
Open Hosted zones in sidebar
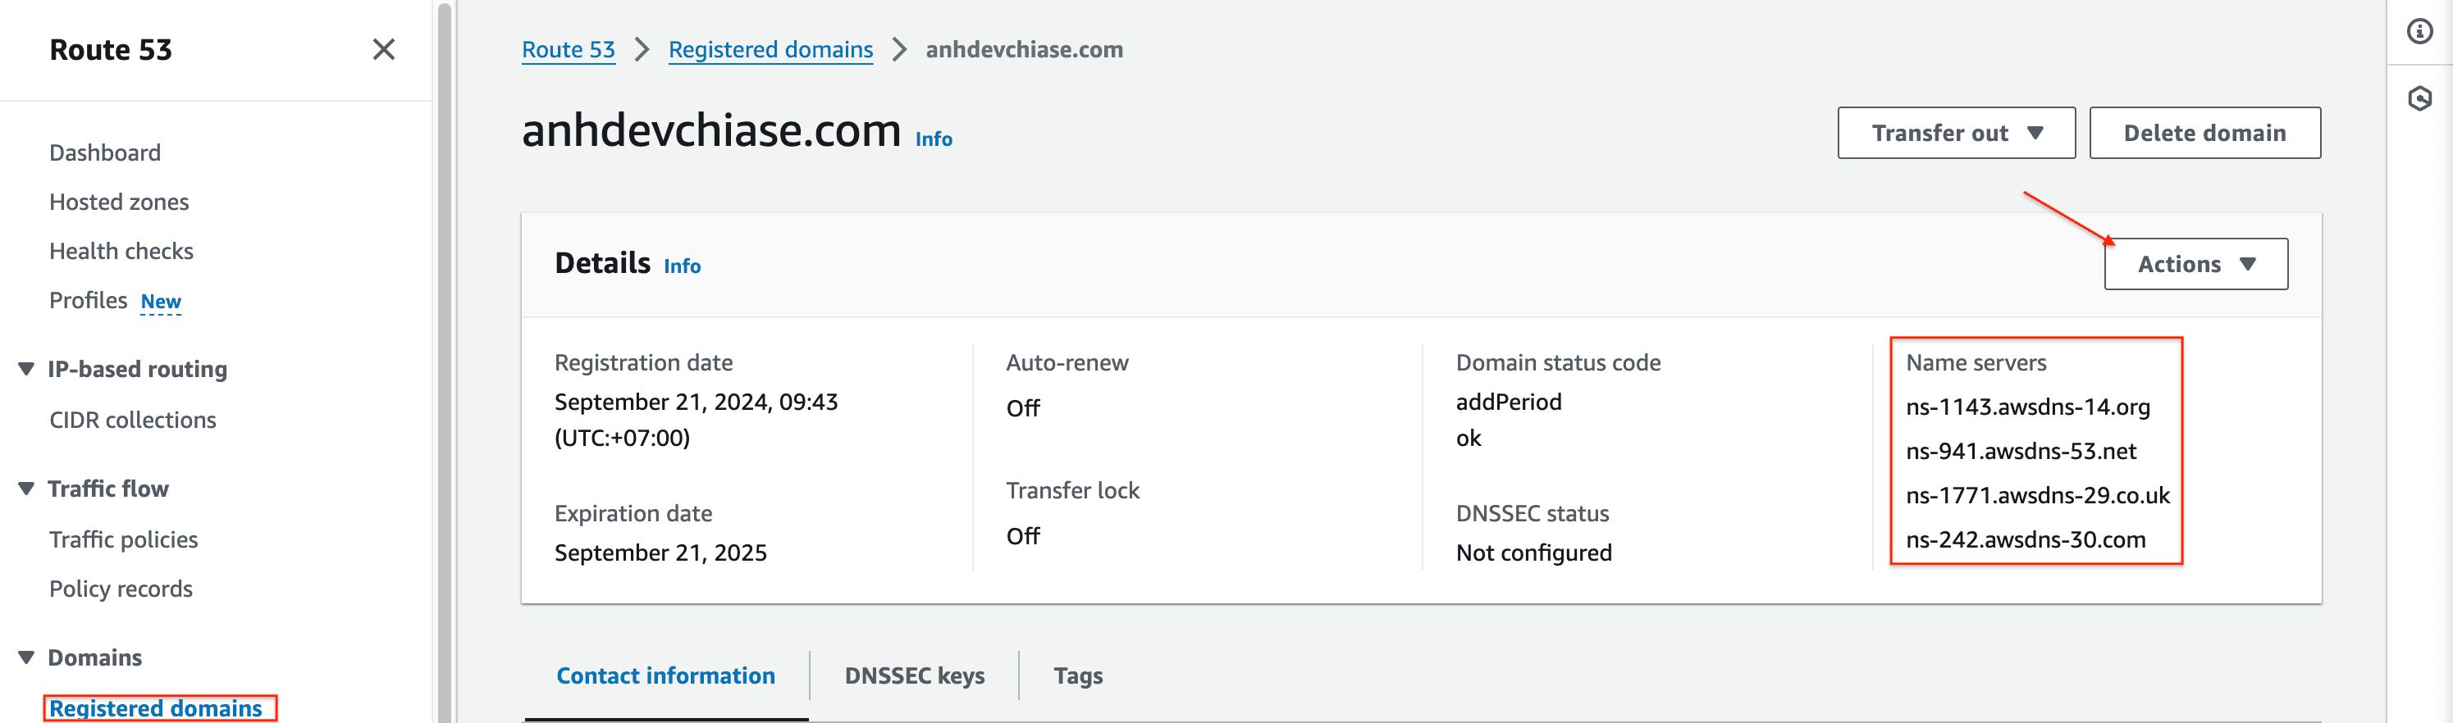point(119,202)
